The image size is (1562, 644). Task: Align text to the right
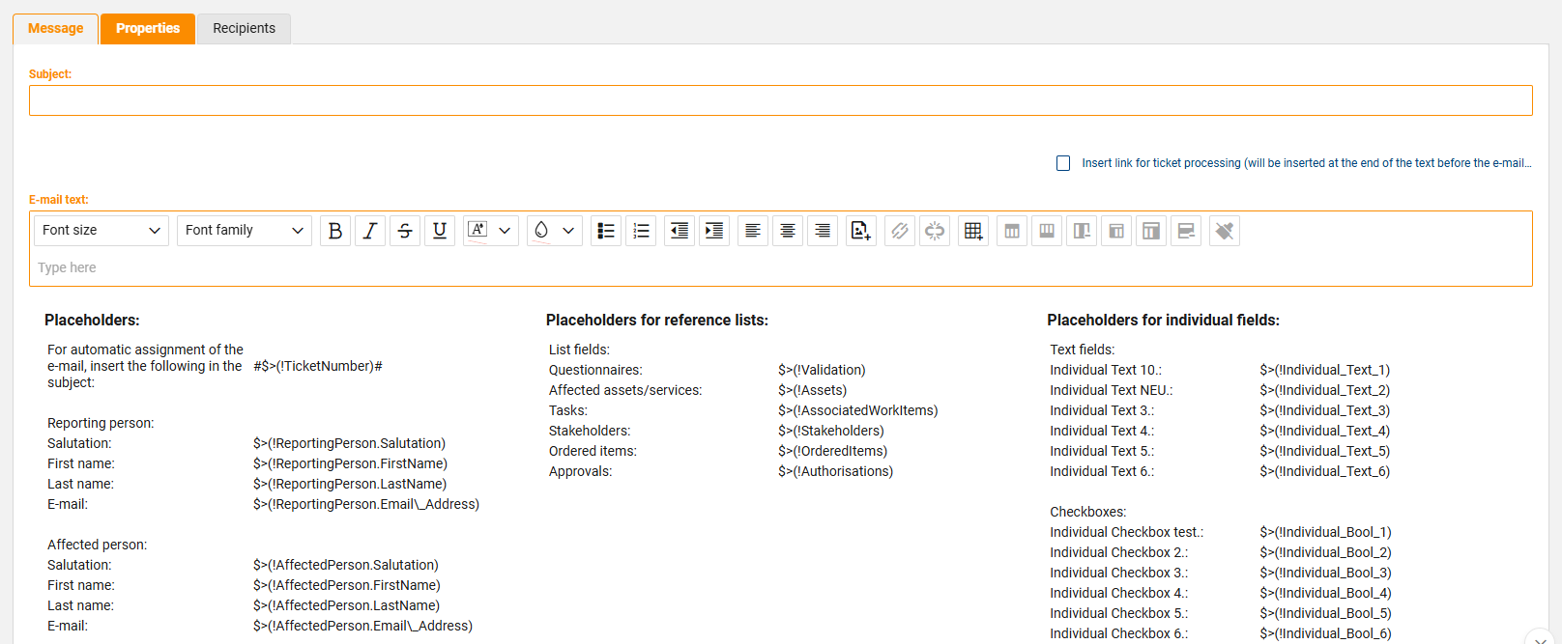coord(823,231)
